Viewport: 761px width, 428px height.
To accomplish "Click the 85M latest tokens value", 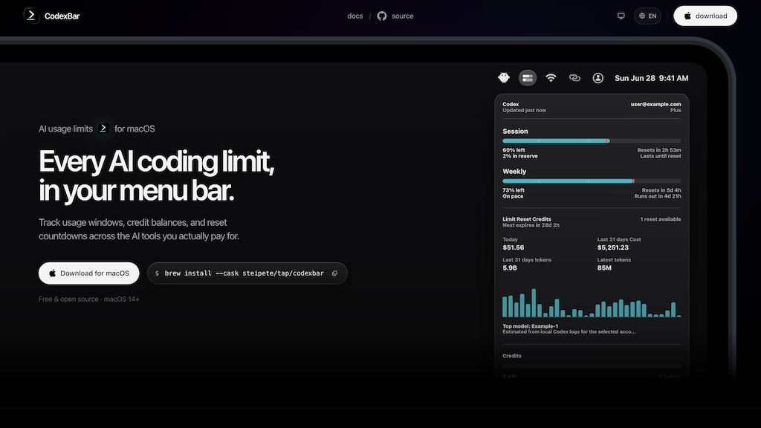I will [x=604, y=267].
